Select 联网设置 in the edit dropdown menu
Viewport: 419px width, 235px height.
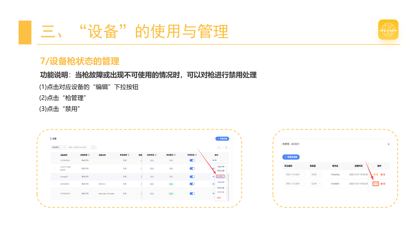point(221,171)
